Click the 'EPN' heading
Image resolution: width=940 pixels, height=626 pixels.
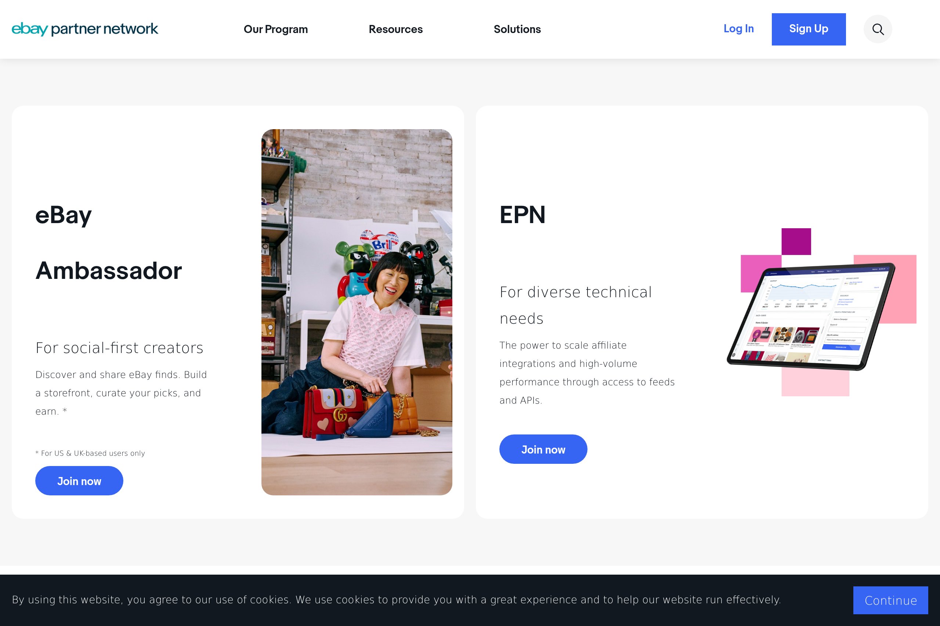click(x=522, y=215)
